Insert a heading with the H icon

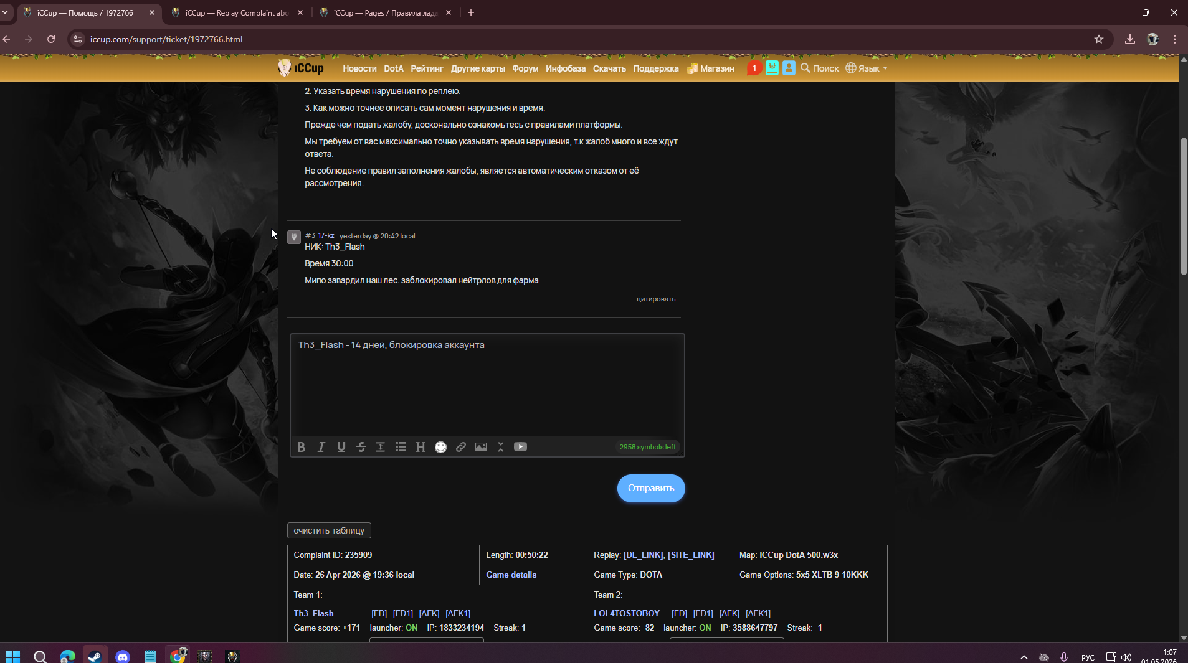coord(421,447)
